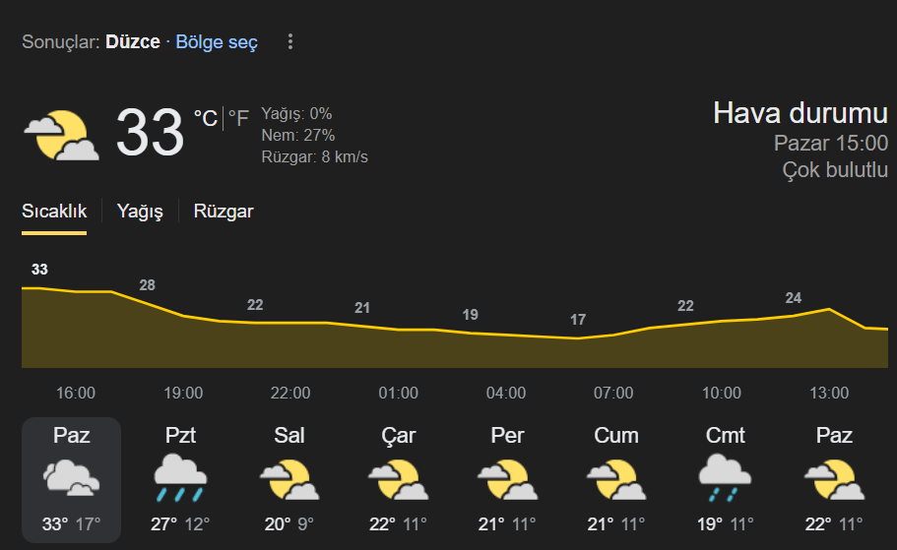Switch to the Rüzgar tab
The image size is (897, 550).
click(x=224, y=211)
